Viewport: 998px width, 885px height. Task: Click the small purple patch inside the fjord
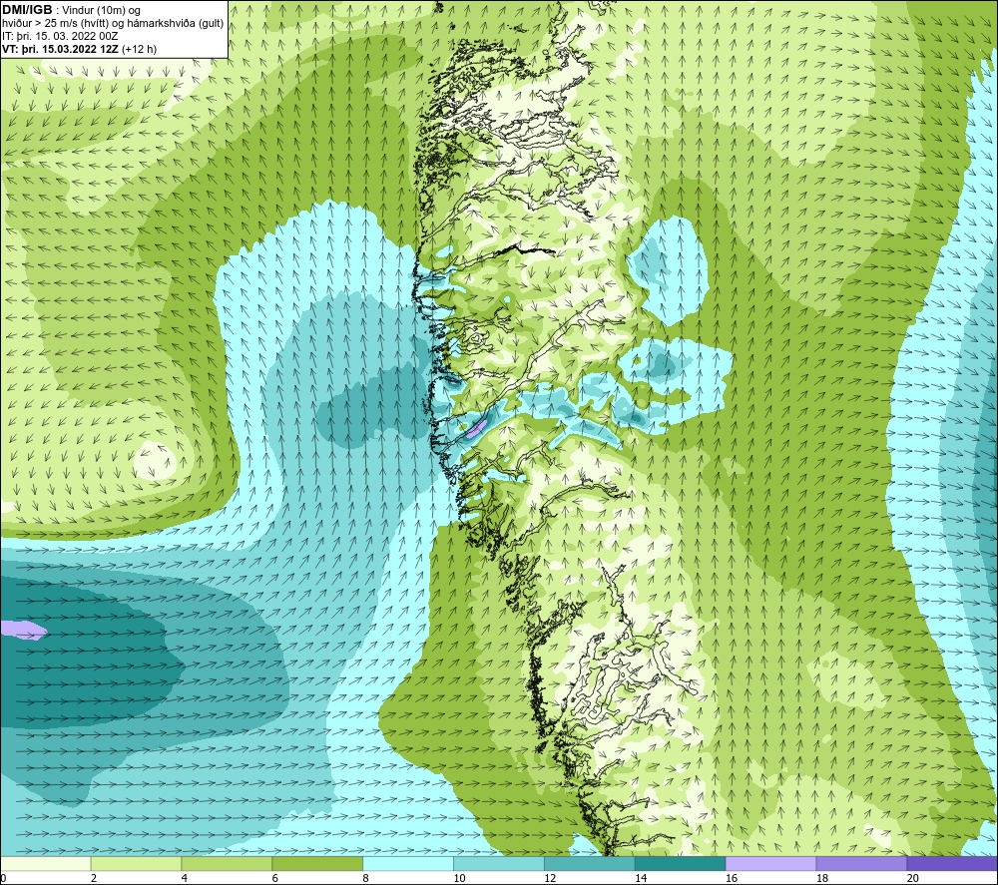(477, 428)
